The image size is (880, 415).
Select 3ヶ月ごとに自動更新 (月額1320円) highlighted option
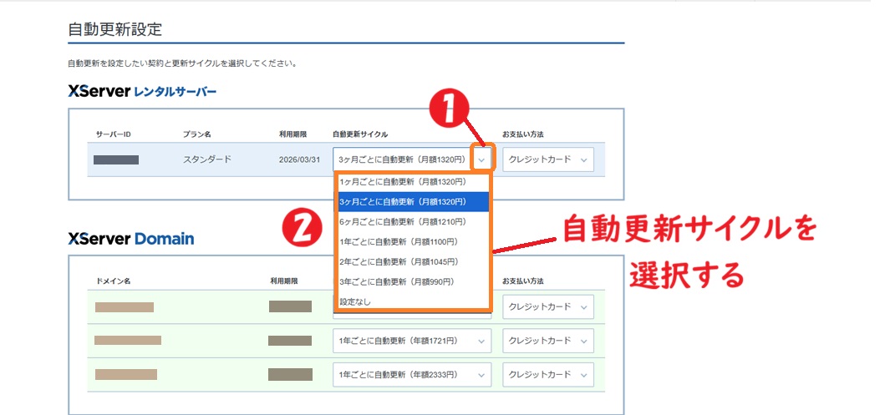point(414,201)
